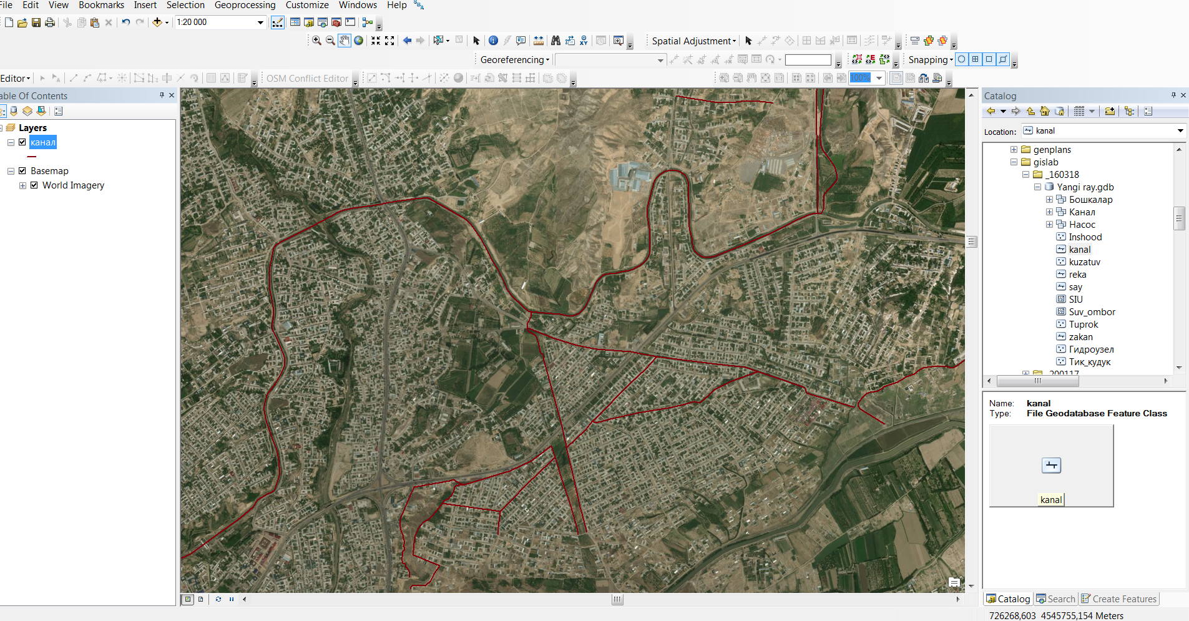Undo the last action
1189x621 pixels.
coord(126,22)
